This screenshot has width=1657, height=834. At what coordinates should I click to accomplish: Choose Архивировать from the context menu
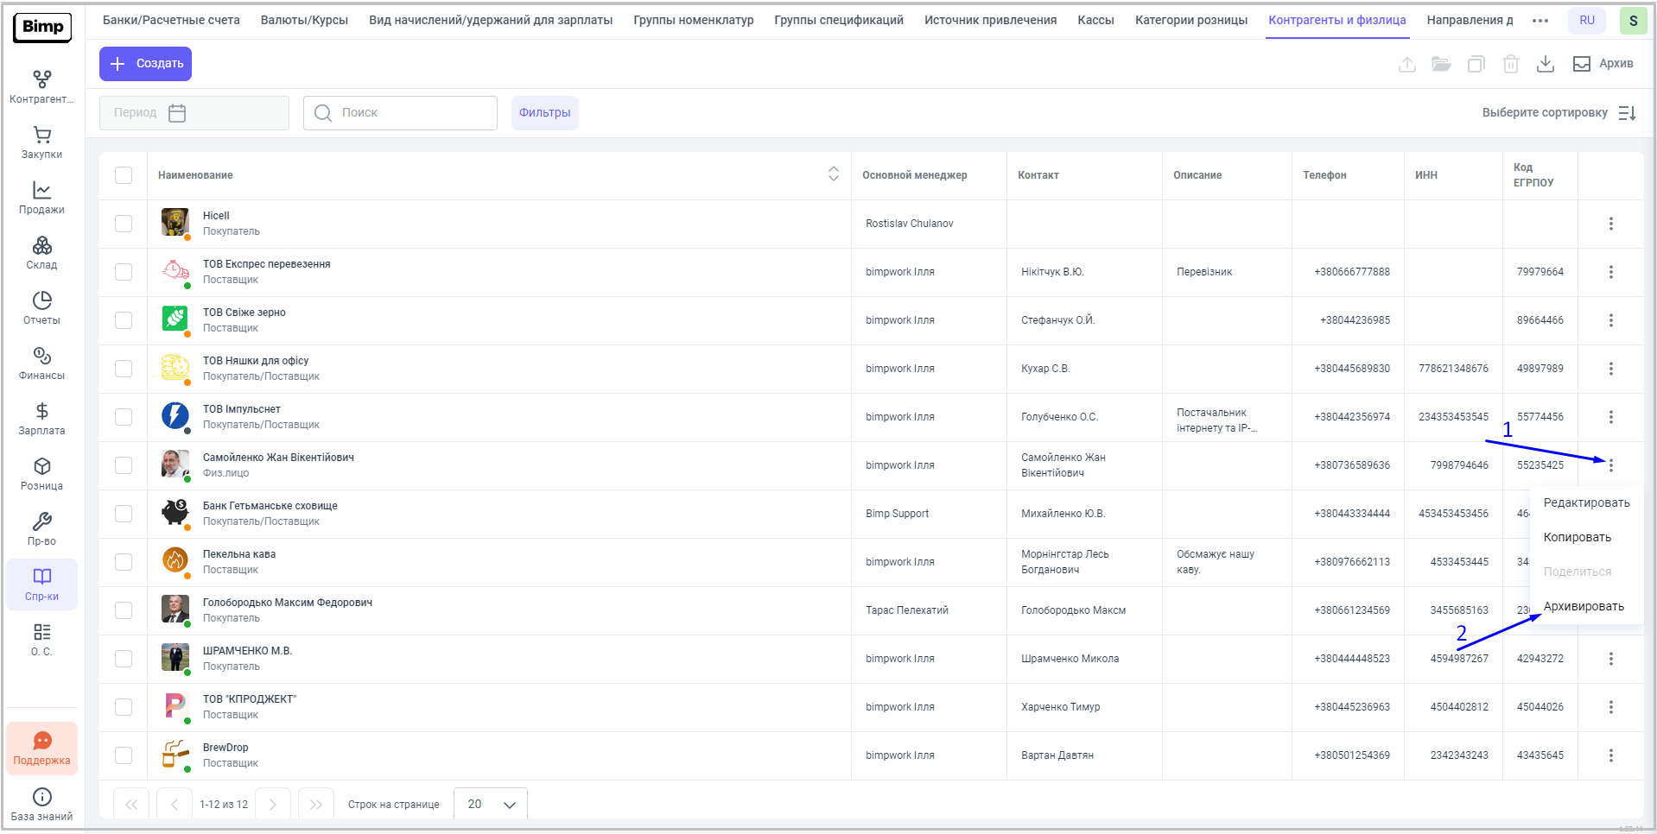click(1584, 606)
